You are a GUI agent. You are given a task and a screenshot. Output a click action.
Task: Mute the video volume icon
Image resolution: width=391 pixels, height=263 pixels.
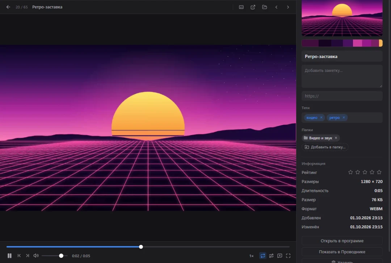pos(36,255)
